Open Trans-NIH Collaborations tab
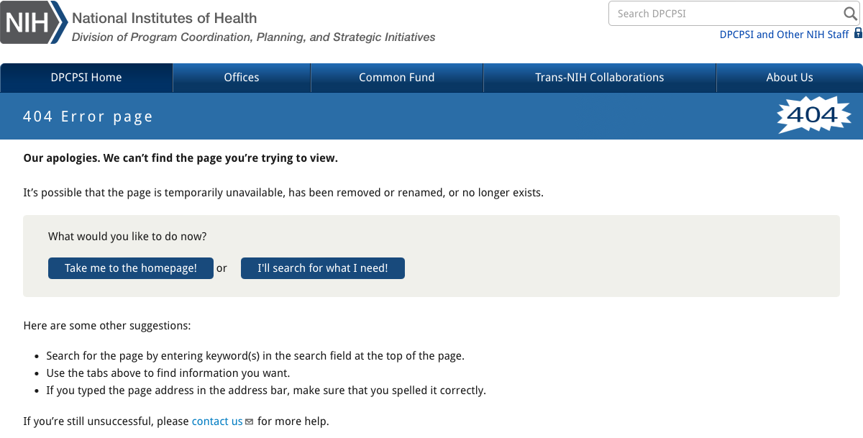This screenshot has height=438, width=863. [600, 78]
